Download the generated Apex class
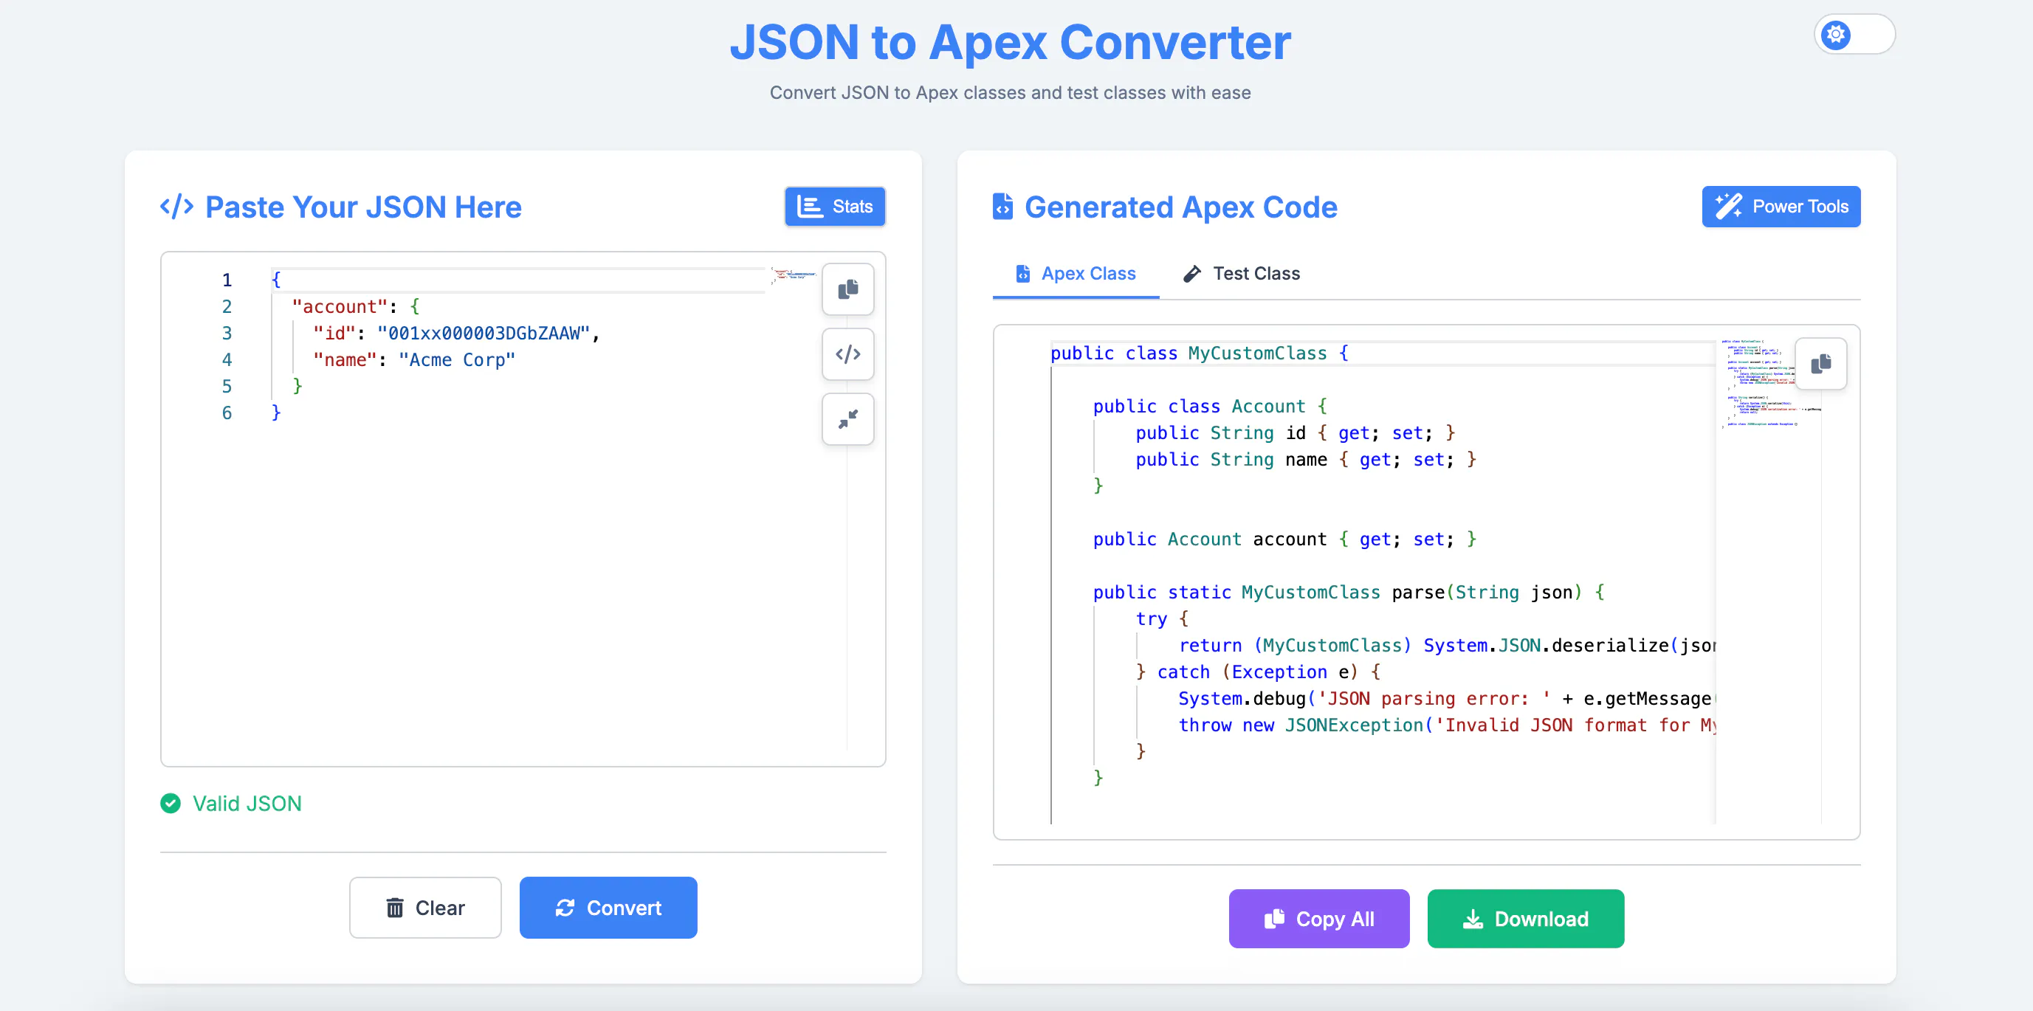This screenshot has height=1011, width=2033. [1526, 919]
